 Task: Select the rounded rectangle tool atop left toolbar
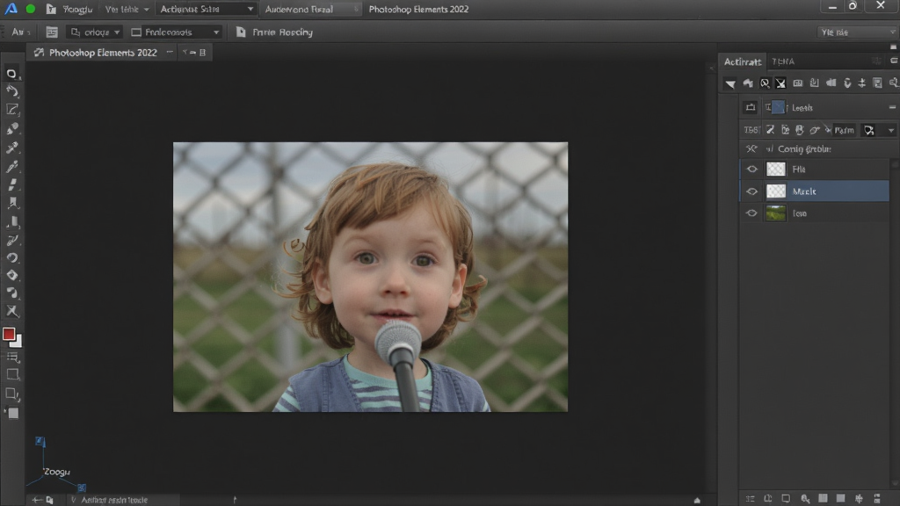11,74
